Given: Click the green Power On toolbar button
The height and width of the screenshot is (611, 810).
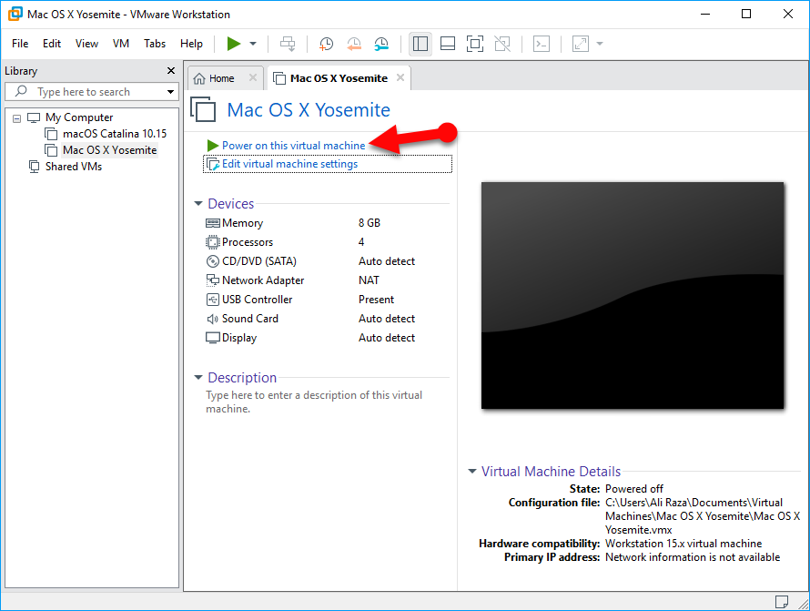Looking at the screenshot, I should pos(234,44).
